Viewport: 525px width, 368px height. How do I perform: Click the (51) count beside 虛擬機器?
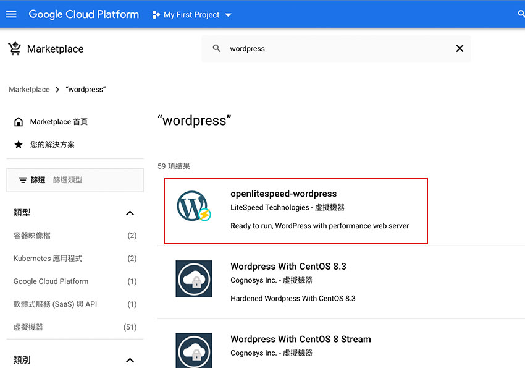click(130, 327)
